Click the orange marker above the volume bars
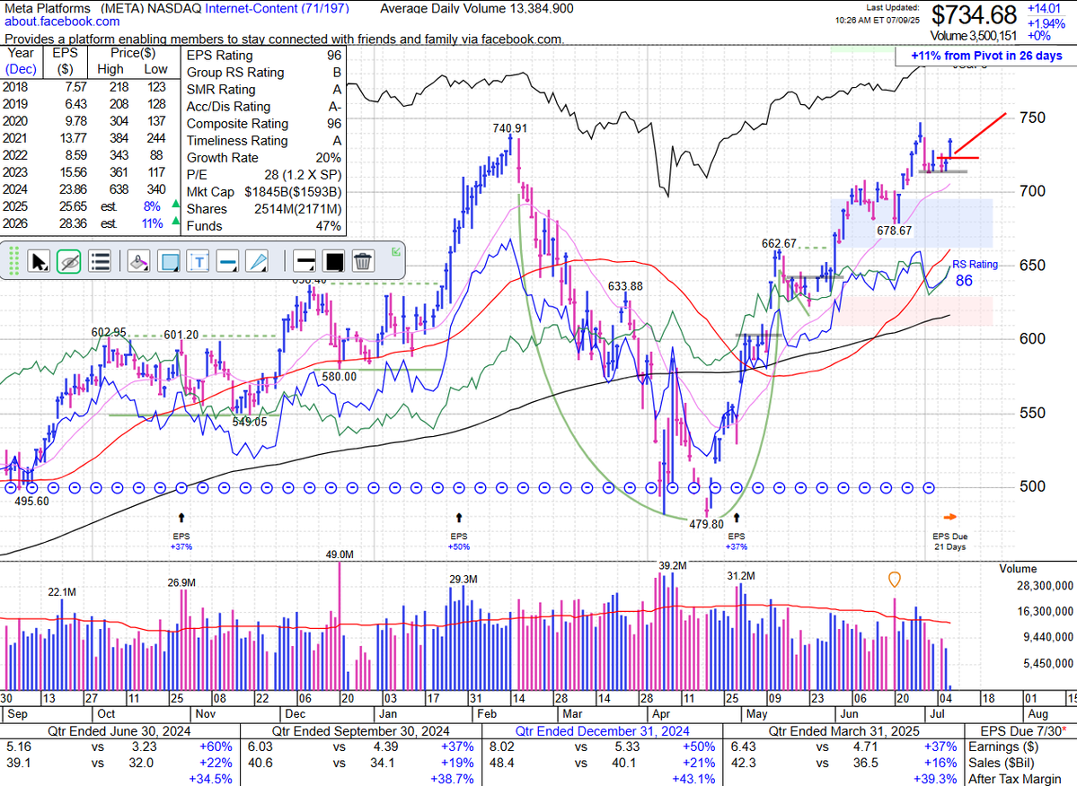This screenshot has width=1077, height=786. pos(895,580)
